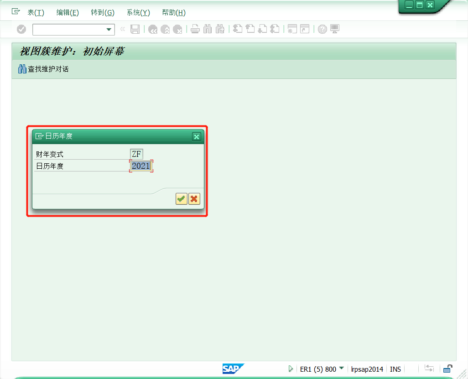Confirm the dialog with the green checkmark button
468x379 pixels.
[x=181, y=198]
